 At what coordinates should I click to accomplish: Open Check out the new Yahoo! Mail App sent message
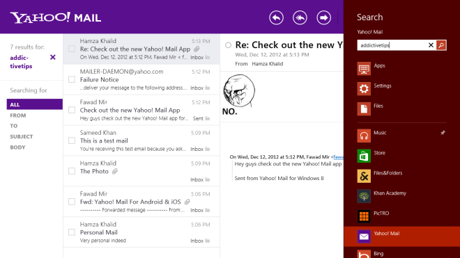141,110
